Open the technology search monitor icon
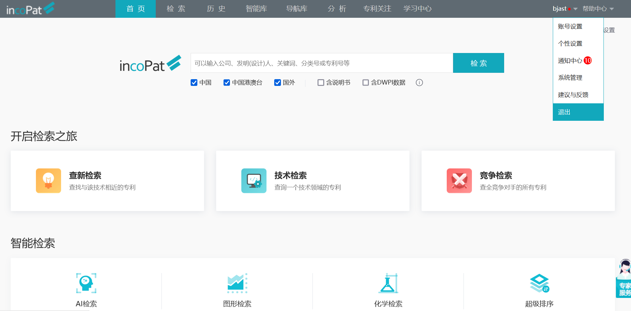This screenshot has width=631, height=311. pyautogui.click(x=254, y=181)
